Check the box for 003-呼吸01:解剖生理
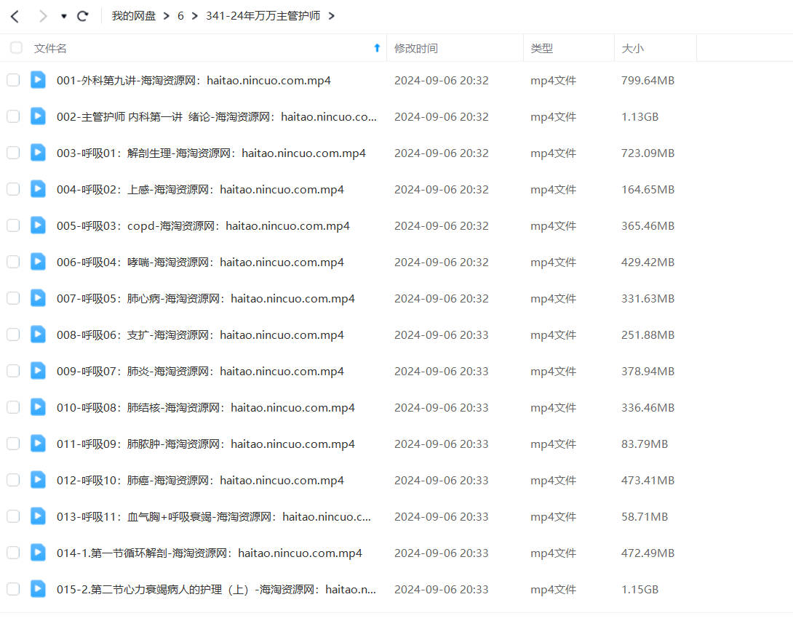The height and width of the screenshot is (629, 793). click(13, 153)
